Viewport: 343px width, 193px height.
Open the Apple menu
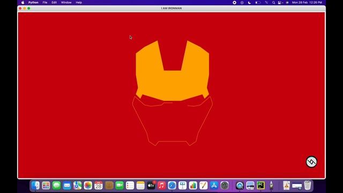pos(23,3)
